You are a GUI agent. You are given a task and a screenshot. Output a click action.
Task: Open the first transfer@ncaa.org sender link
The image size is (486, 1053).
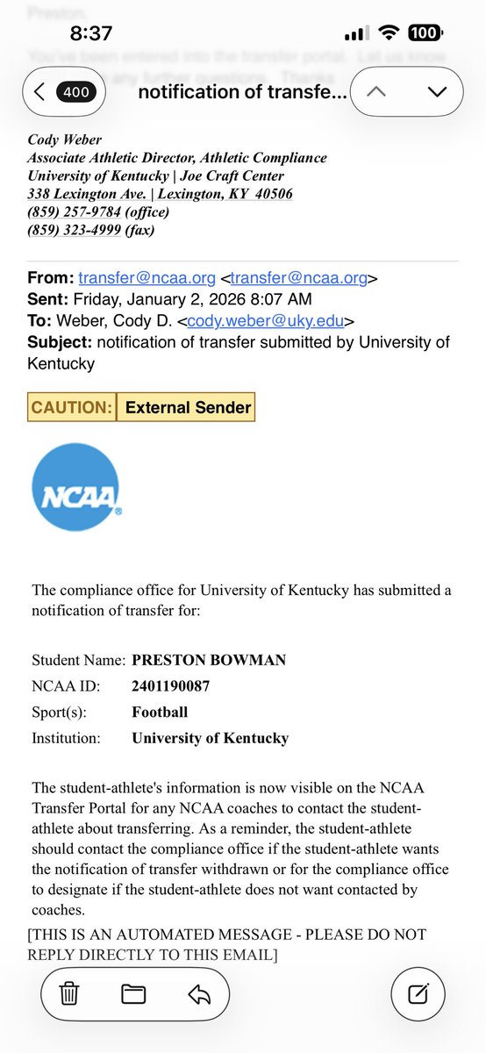[x=147, y=278]
